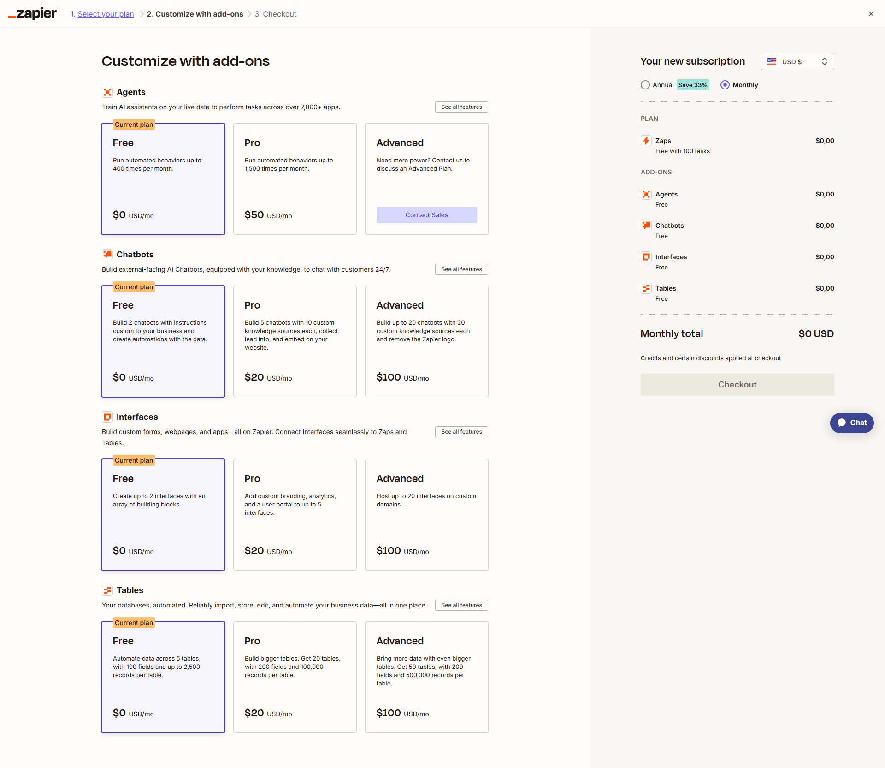Screen dimensions: 885x768
Task: Click the Agents section heading icon
Action: [x=107, y=92]
